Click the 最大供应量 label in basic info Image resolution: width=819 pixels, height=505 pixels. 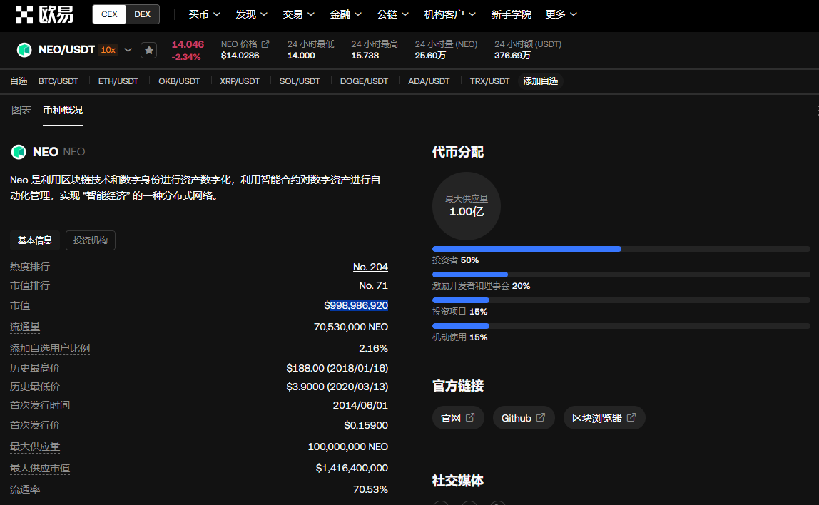pos(35,447)
